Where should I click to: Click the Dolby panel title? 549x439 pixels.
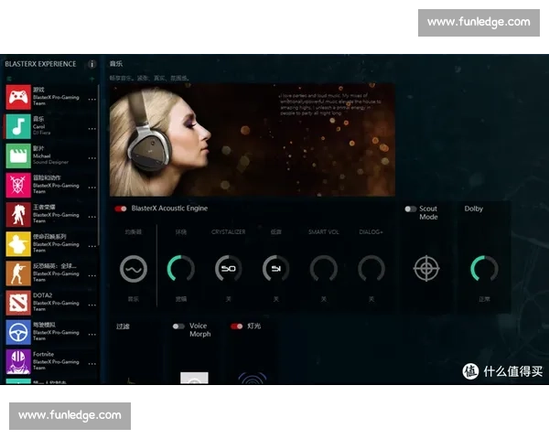click(x=474, y=209)
